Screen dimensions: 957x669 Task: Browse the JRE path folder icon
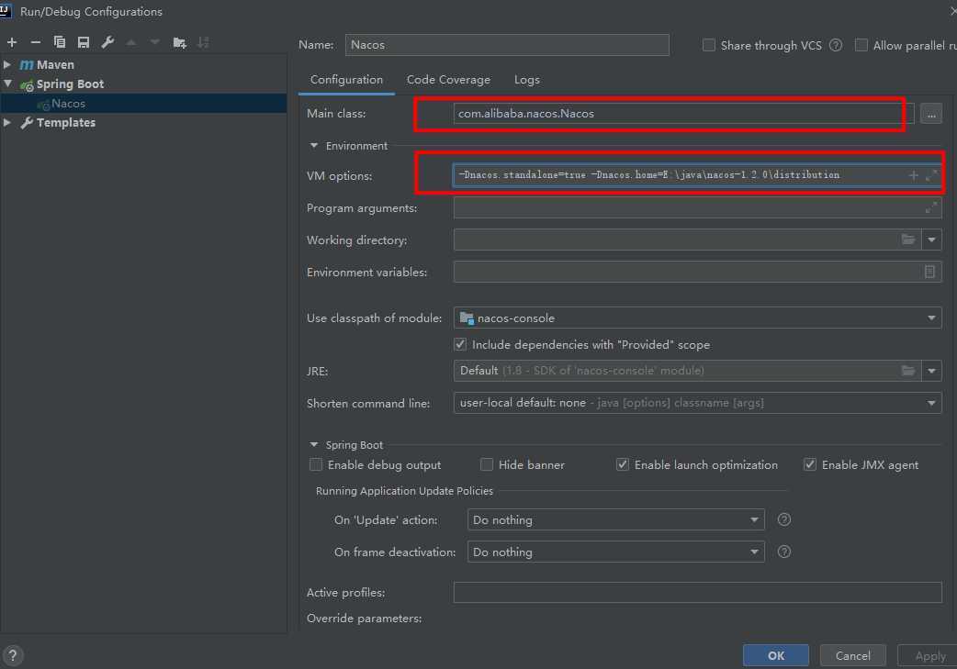click(x=908, y=371)
